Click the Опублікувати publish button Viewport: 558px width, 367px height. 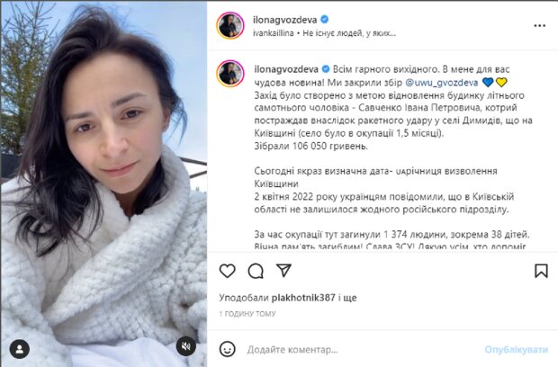pos(516,350)
